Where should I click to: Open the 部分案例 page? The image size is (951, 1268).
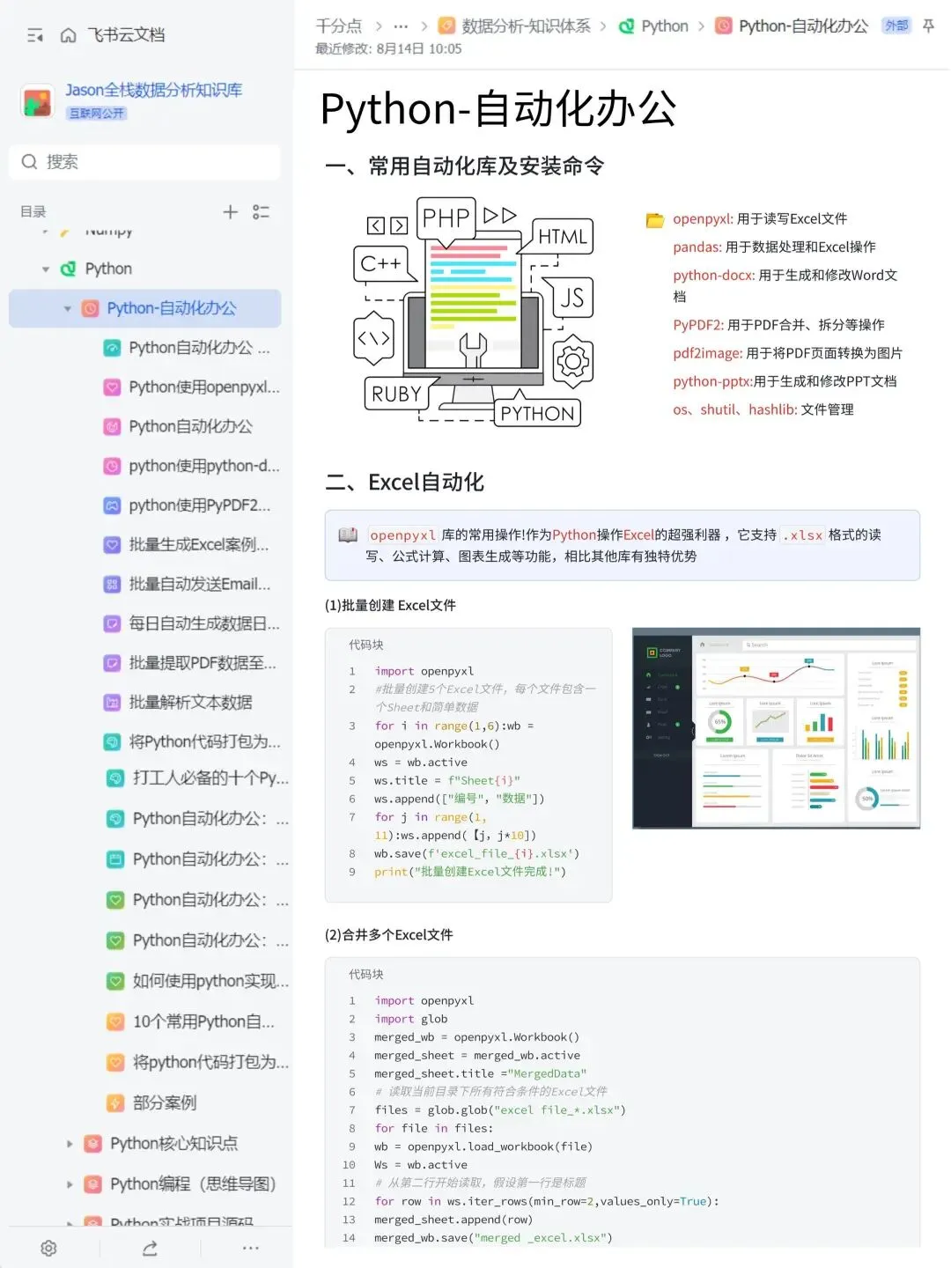coord(165,1102)
